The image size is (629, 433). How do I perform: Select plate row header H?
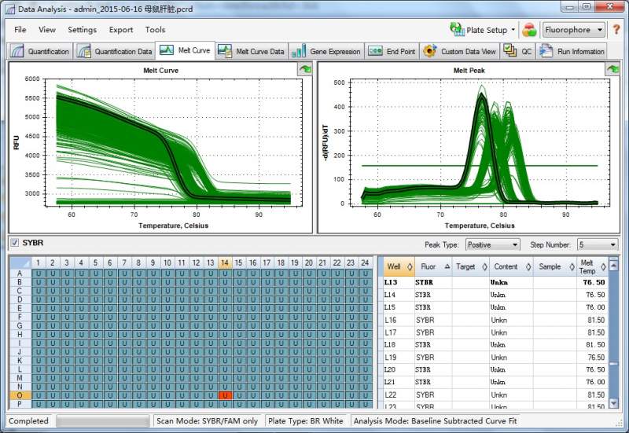20,334
